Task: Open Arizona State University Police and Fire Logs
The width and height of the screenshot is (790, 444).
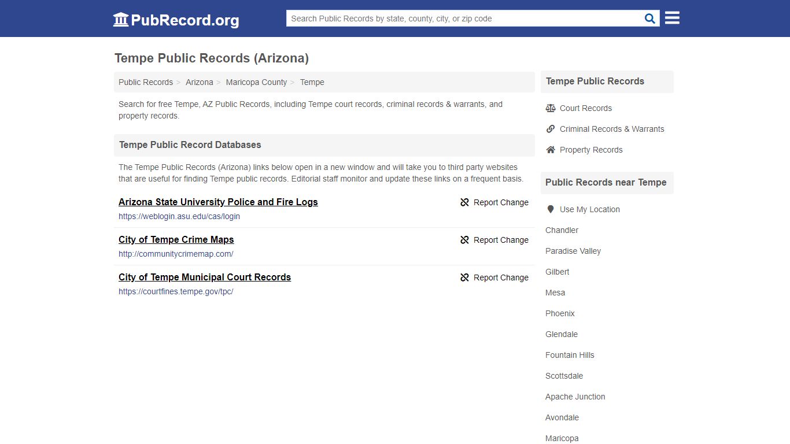Action: click(218, 202)
